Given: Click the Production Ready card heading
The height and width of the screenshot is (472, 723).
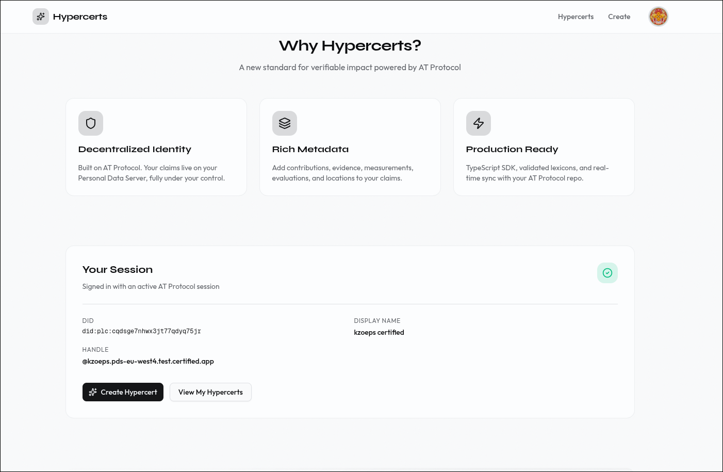Looking at the screenshot, I should tap(512, 149).
